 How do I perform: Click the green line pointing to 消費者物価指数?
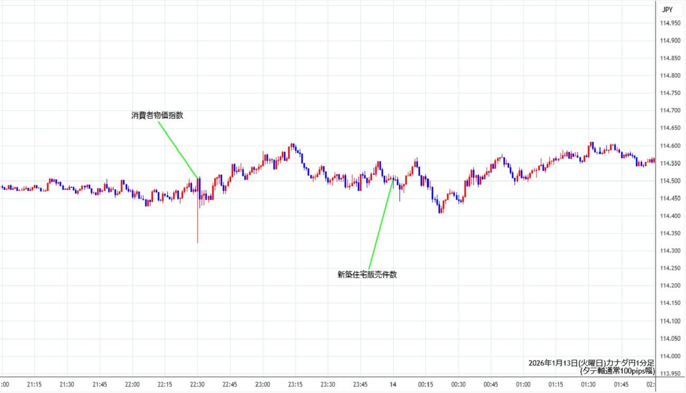178,150
